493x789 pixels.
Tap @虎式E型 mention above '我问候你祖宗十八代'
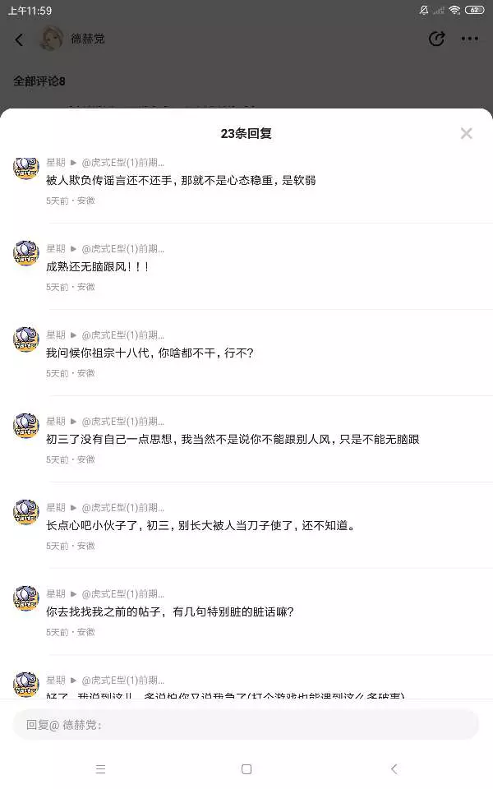click(122, 335)
